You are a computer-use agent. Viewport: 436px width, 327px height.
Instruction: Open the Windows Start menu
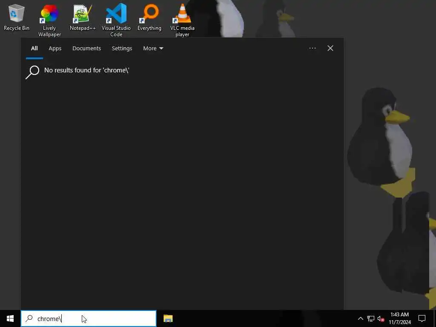click(10, 318)
